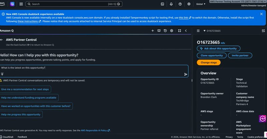The height and width of the screenshot is (139, 267).
Task: Follow the 'this link' hyperlink in banner
Action: [x=185, y=18]
